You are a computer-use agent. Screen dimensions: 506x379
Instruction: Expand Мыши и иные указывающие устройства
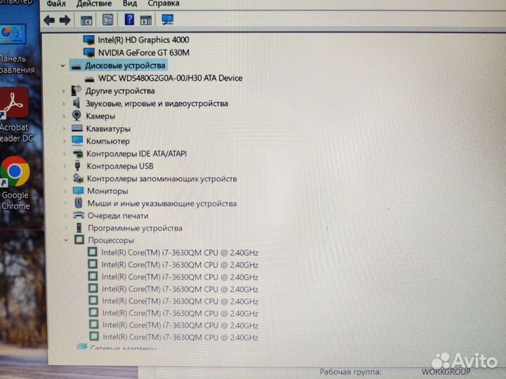(65, 204)
